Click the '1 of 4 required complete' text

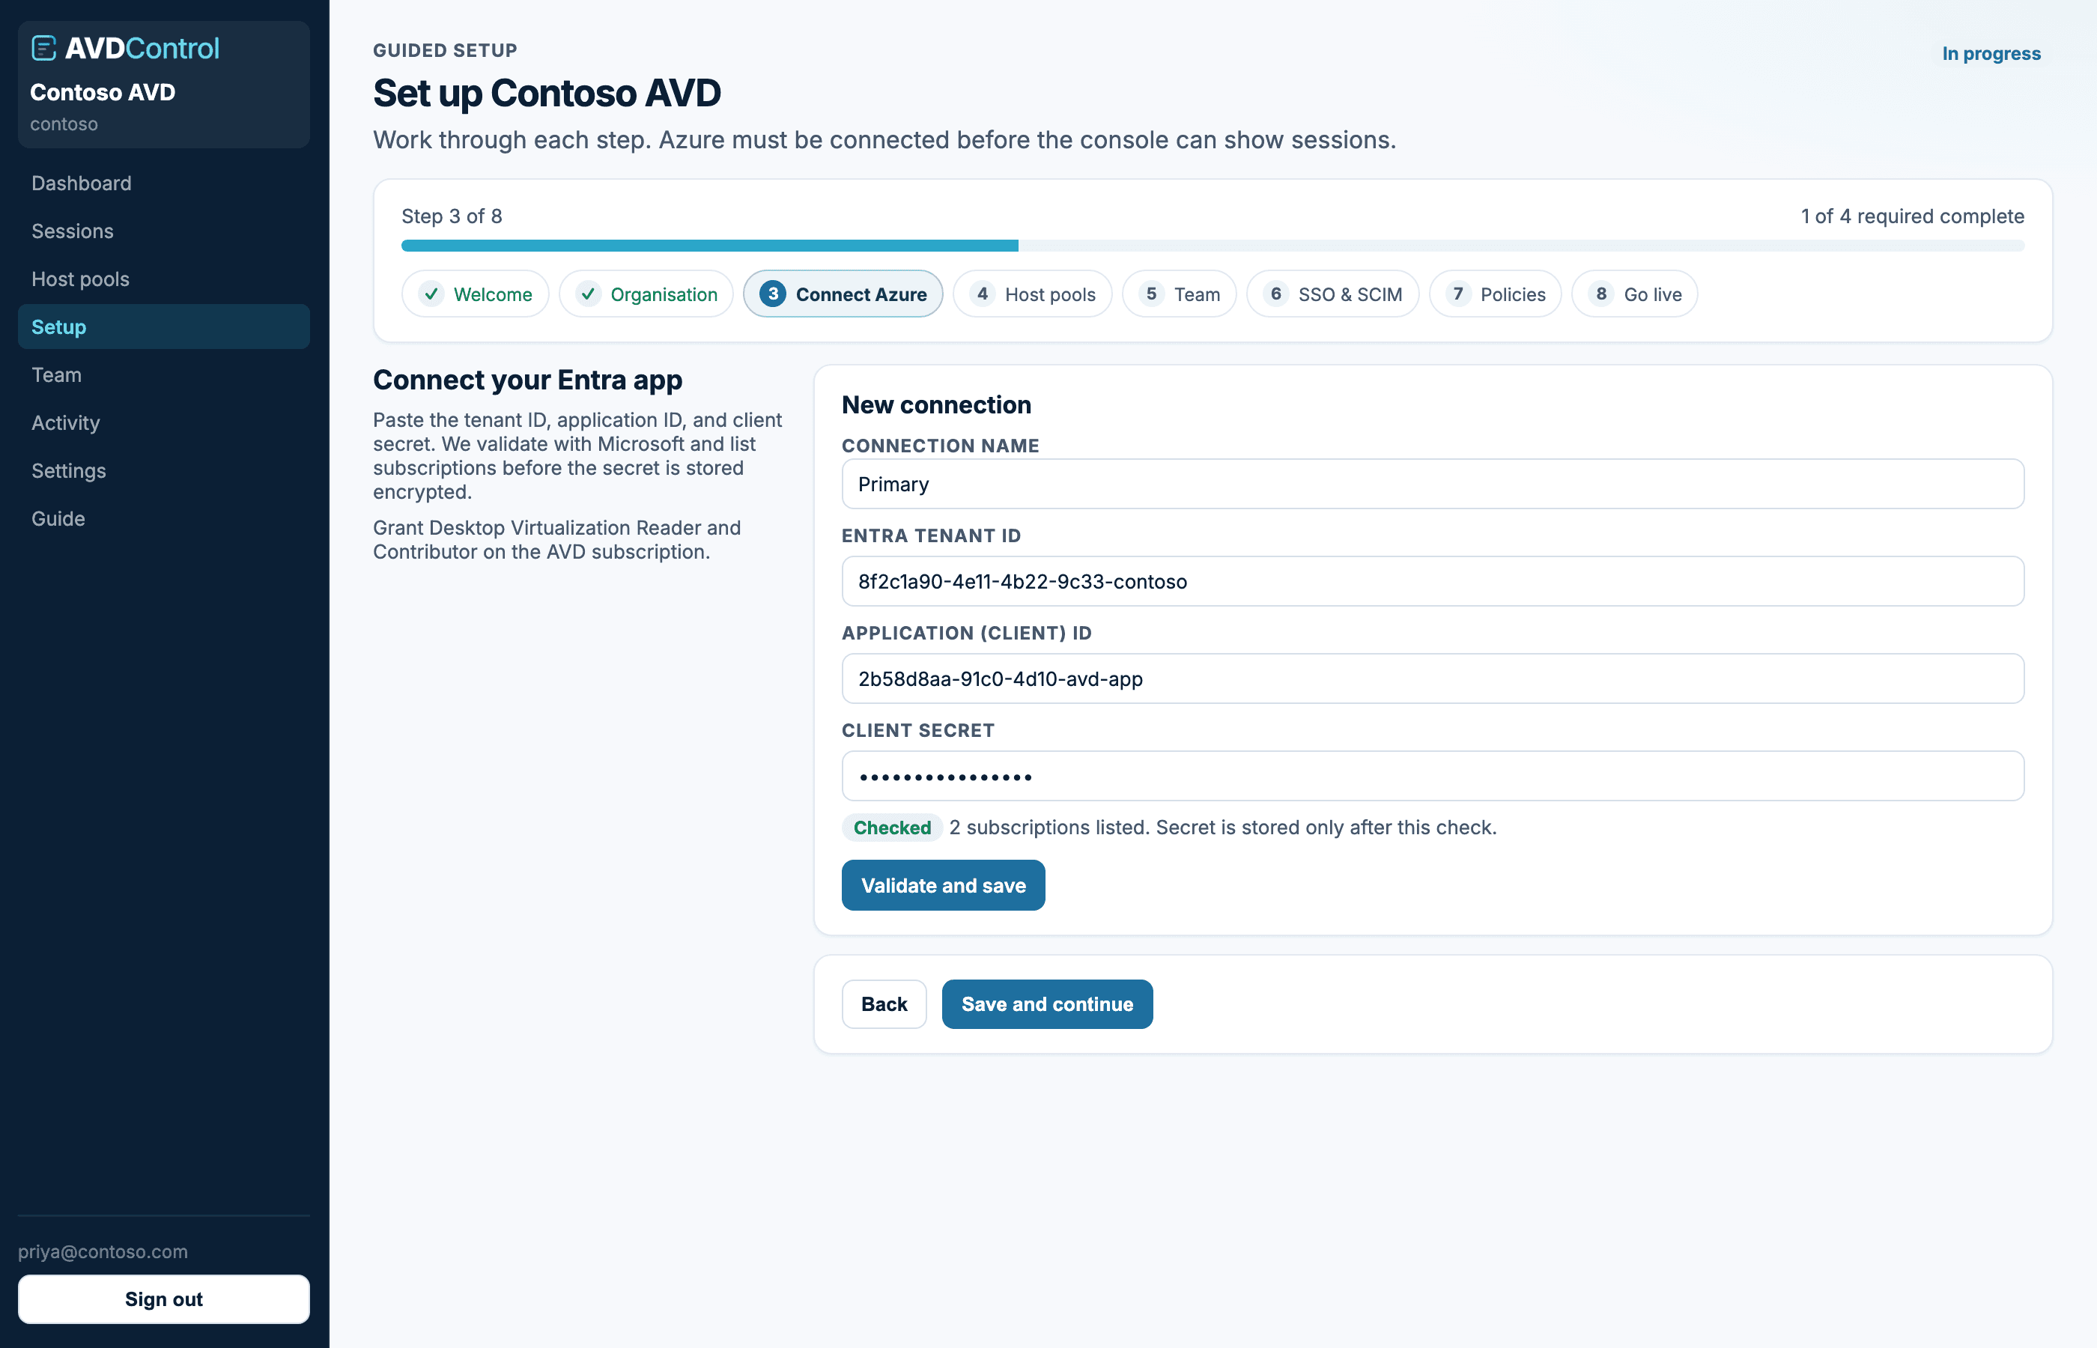1912,216
